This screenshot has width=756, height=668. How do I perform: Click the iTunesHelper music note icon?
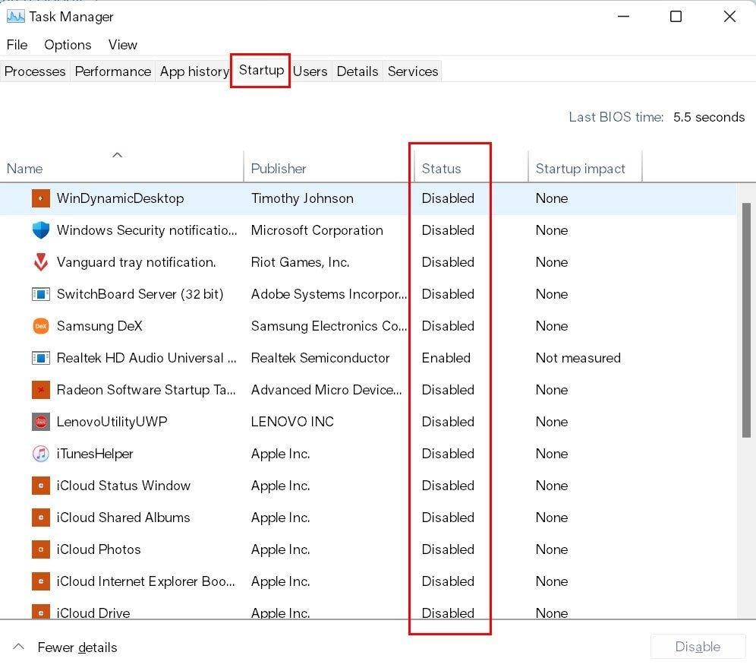tap(41, 454)
